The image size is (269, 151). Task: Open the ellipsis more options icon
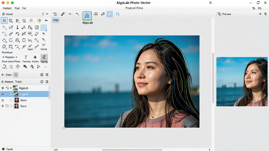[45, 67]
